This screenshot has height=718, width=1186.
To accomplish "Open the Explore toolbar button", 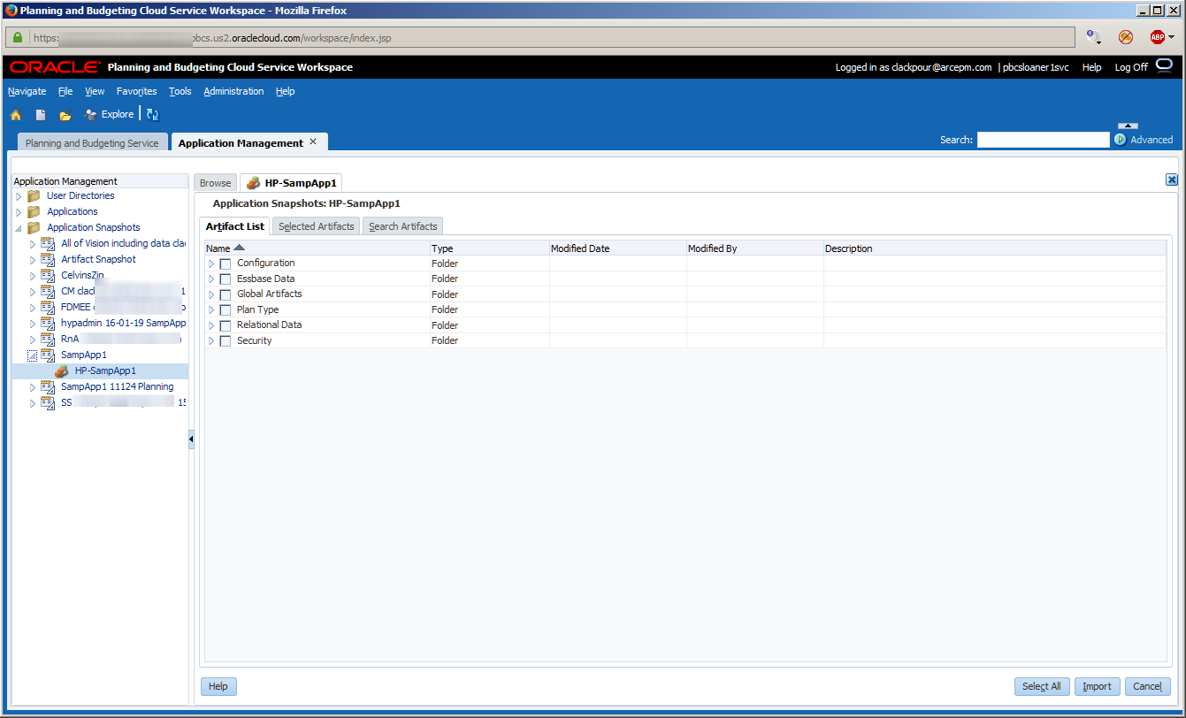I will [x=109, y=114].
